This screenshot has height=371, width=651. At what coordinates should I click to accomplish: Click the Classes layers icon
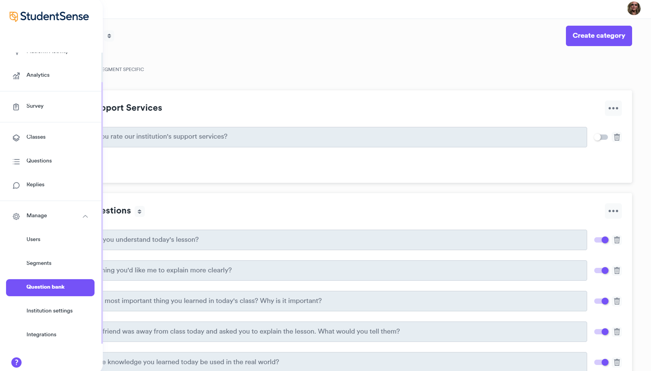[x=16, y=138]
